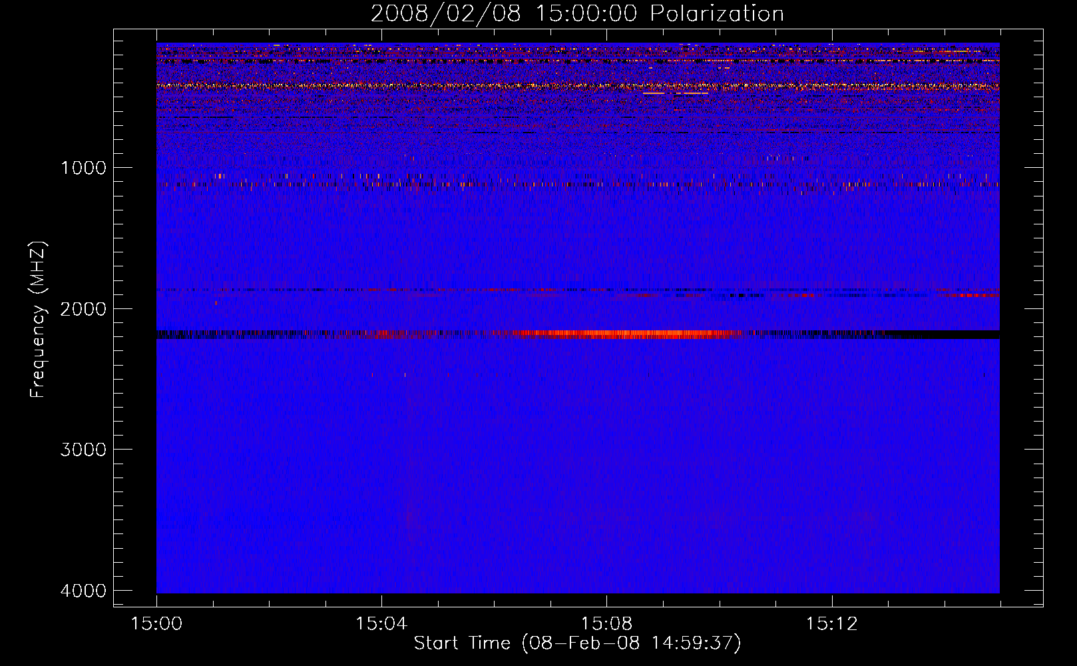Click the "1000" frequency tick label
Image resolution: width=1077 pixels, height=666 pixels.
coord(83,167)
